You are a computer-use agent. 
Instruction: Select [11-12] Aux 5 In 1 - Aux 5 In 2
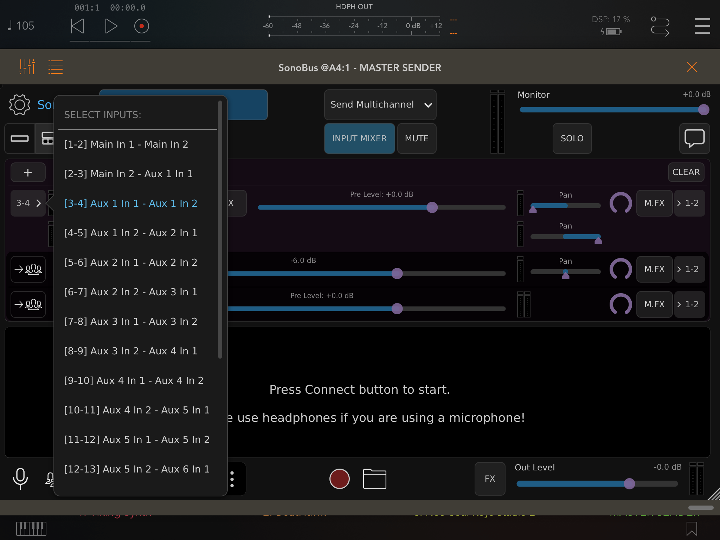pyautogui.click(x=137, y=439)
